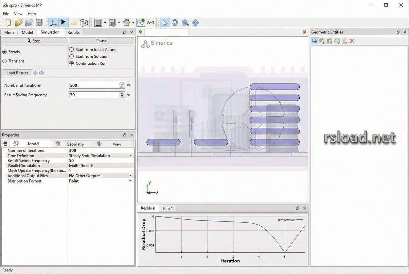Viewport: 409px width, 274px height.
Task: Click the Load Results button
Action: [x=17, y=73]
